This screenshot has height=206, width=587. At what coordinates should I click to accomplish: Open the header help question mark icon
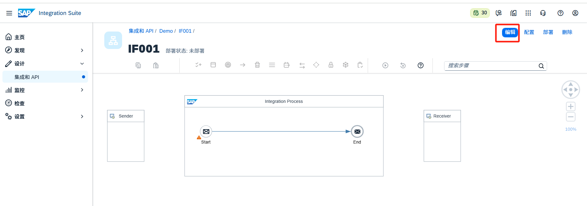tap(560, 13)
